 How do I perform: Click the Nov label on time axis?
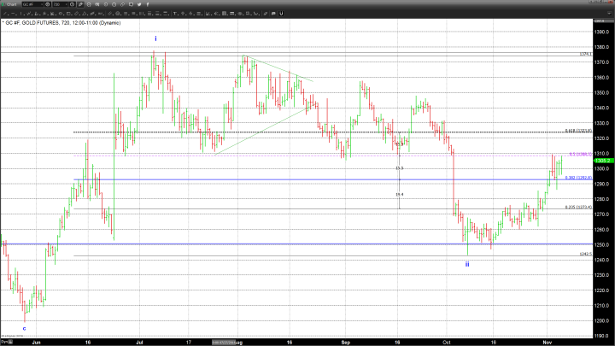click(548, 343)
